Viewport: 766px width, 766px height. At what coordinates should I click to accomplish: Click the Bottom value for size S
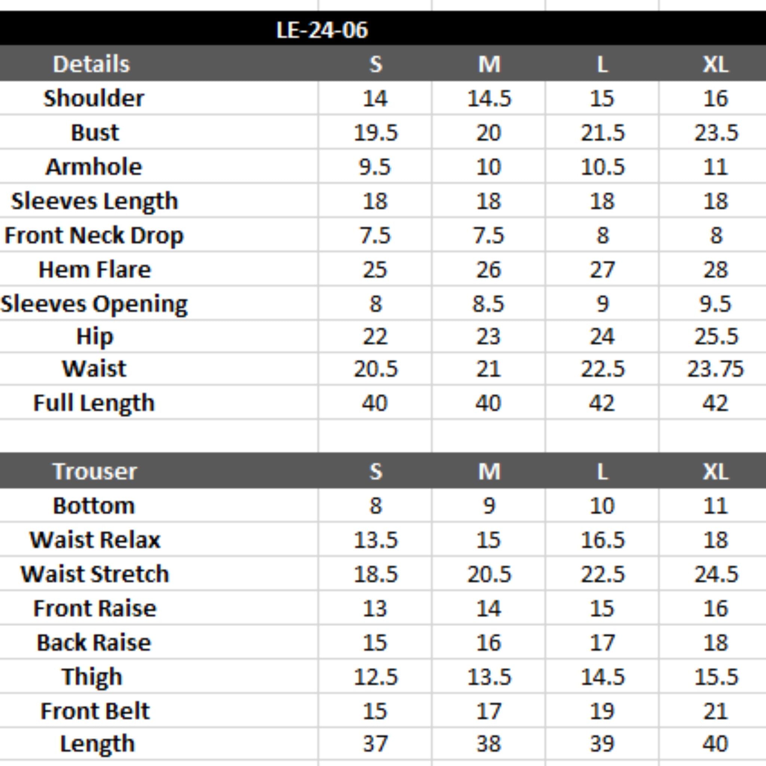[375, 506]
